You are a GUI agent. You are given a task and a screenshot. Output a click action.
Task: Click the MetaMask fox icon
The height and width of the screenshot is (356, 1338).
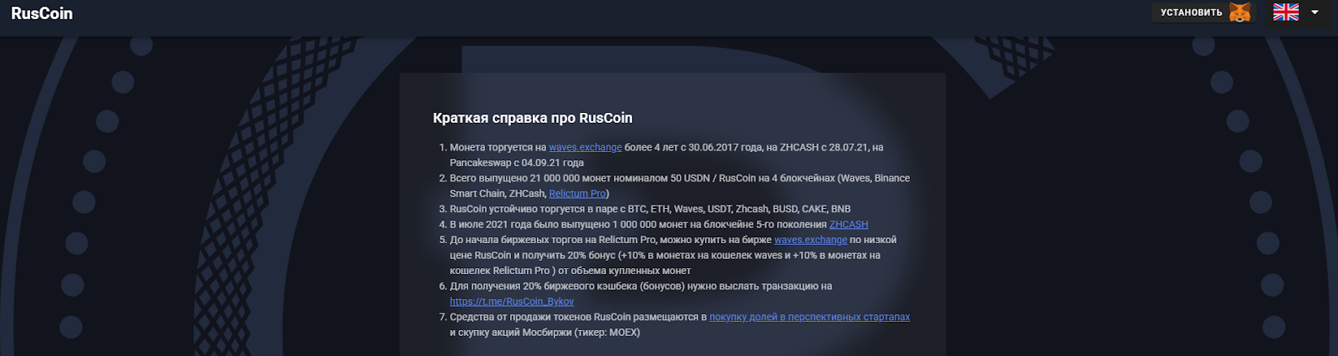click(x=1240, y=13)
